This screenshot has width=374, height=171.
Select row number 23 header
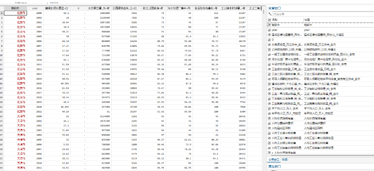coord(2,116)
